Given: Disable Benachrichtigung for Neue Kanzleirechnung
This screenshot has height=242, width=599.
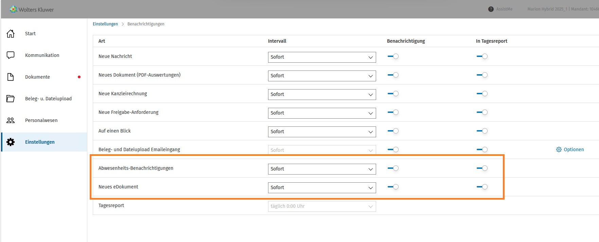Looking at the screenshot, I should point(393,94).
